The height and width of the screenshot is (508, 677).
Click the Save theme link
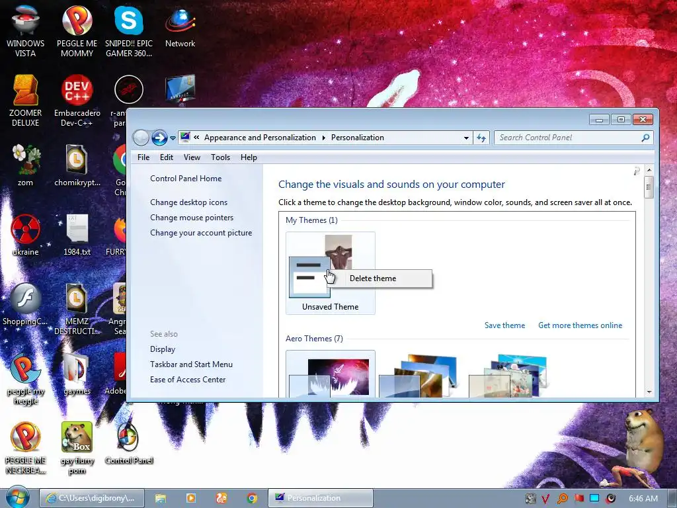pos(504,325)
